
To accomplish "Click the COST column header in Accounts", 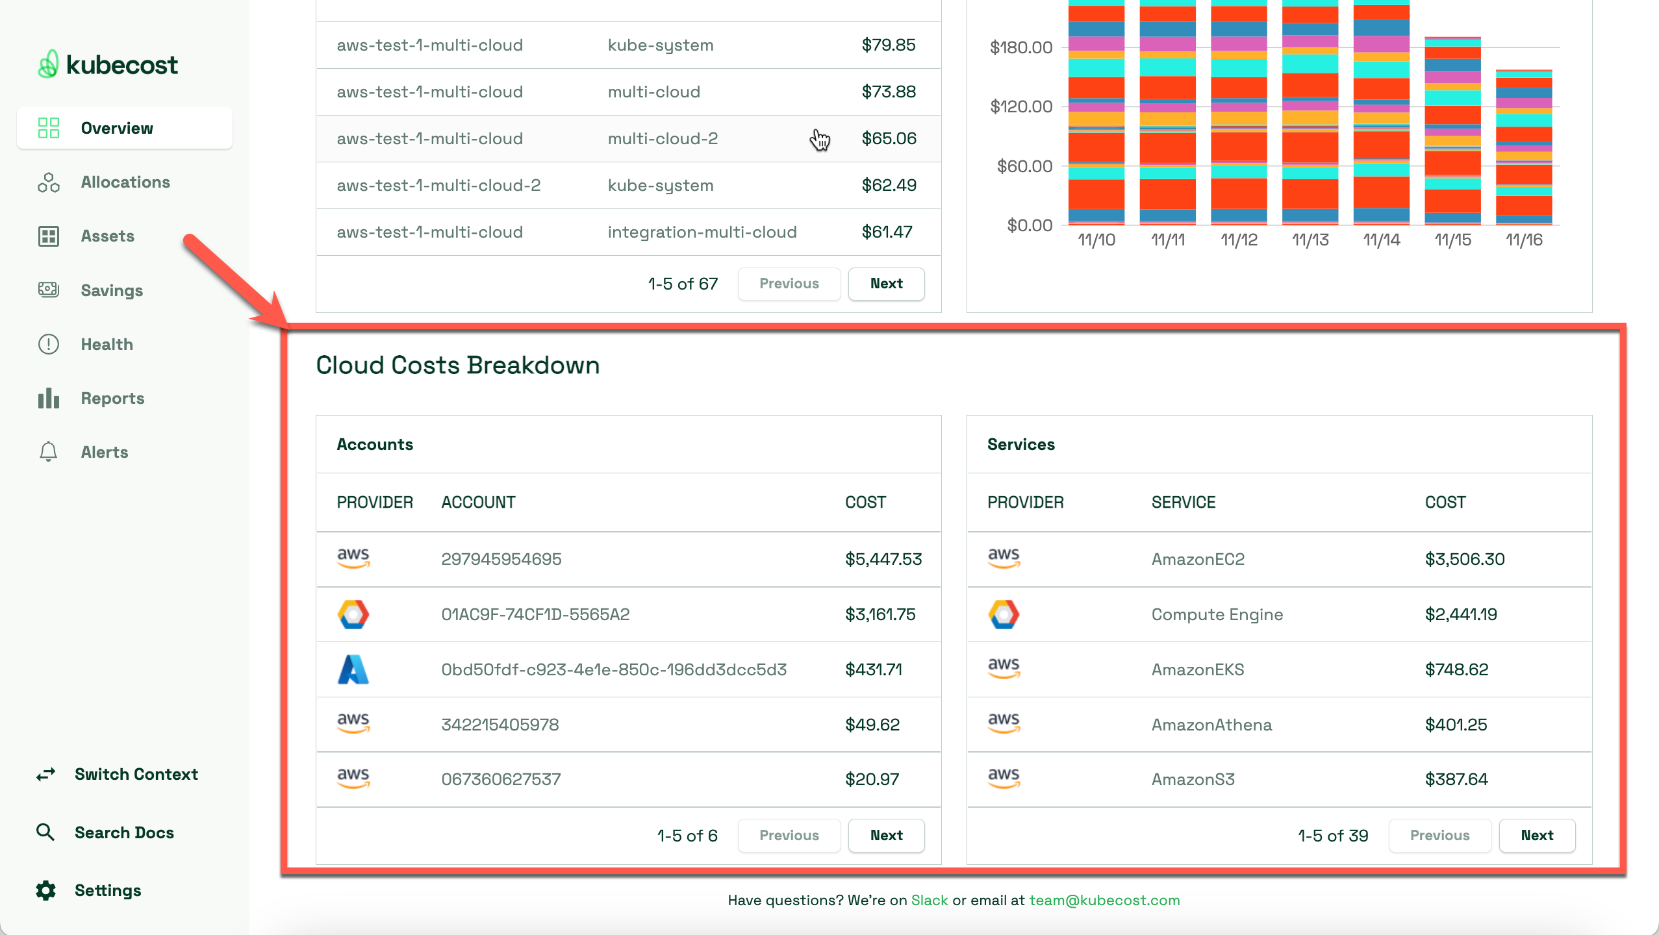I will click(865, 502).
